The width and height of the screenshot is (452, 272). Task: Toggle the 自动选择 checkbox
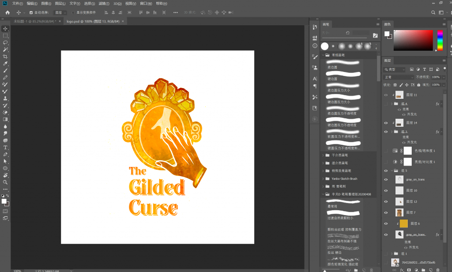[31, 12]
